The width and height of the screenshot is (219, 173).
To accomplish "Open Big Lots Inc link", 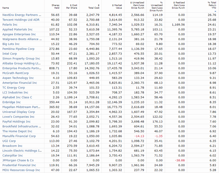I will tap(11, 44).
